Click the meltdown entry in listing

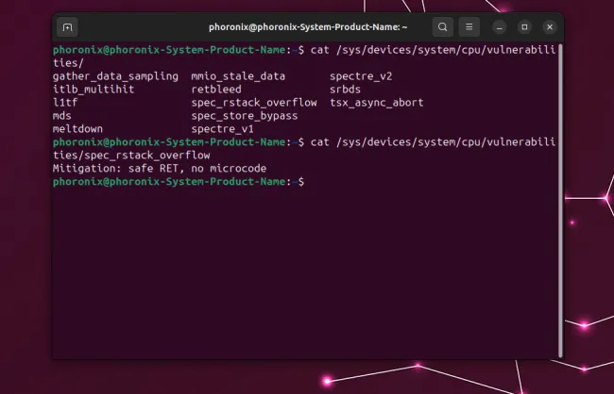78,128
